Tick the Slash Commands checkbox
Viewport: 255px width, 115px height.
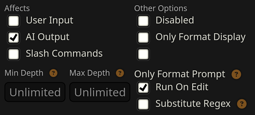(13, 54)
